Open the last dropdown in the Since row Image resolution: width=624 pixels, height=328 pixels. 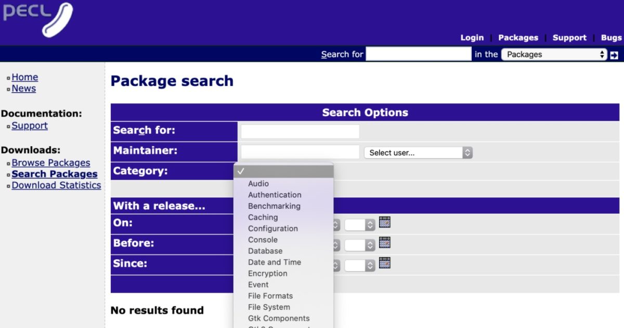(x=360, y=266)
